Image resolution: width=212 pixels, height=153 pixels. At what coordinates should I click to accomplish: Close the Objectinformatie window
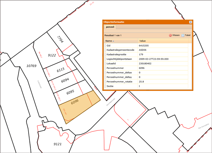click(190, 22)
